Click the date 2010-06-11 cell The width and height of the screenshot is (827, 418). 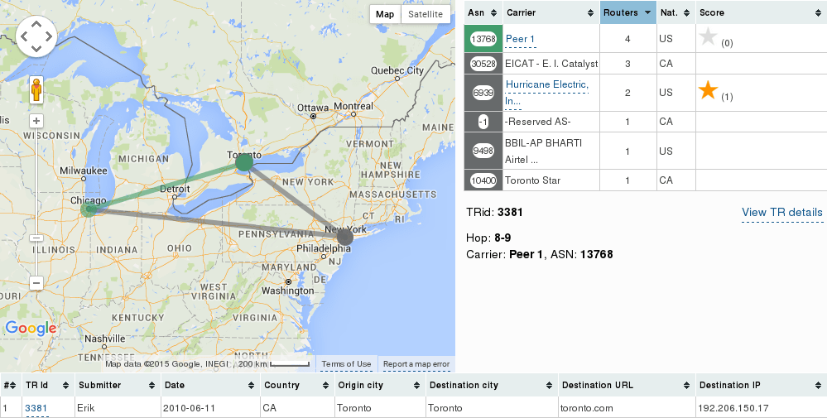pos(210,408)
